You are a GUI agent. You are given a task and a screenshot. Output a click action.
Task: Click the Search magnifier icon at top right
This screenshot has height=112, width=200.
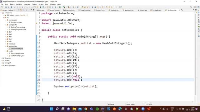[191, 7]
